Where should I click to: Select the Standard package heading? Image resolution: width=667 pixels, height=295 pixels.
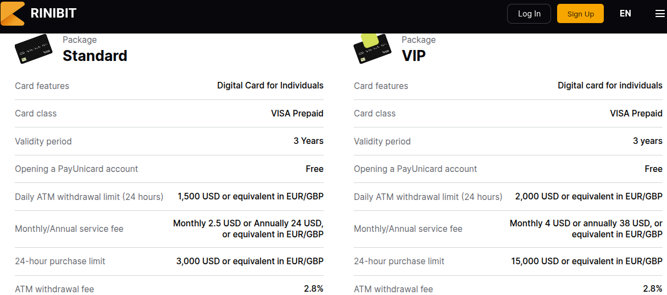pyautogui.click(x=95, y=55)
